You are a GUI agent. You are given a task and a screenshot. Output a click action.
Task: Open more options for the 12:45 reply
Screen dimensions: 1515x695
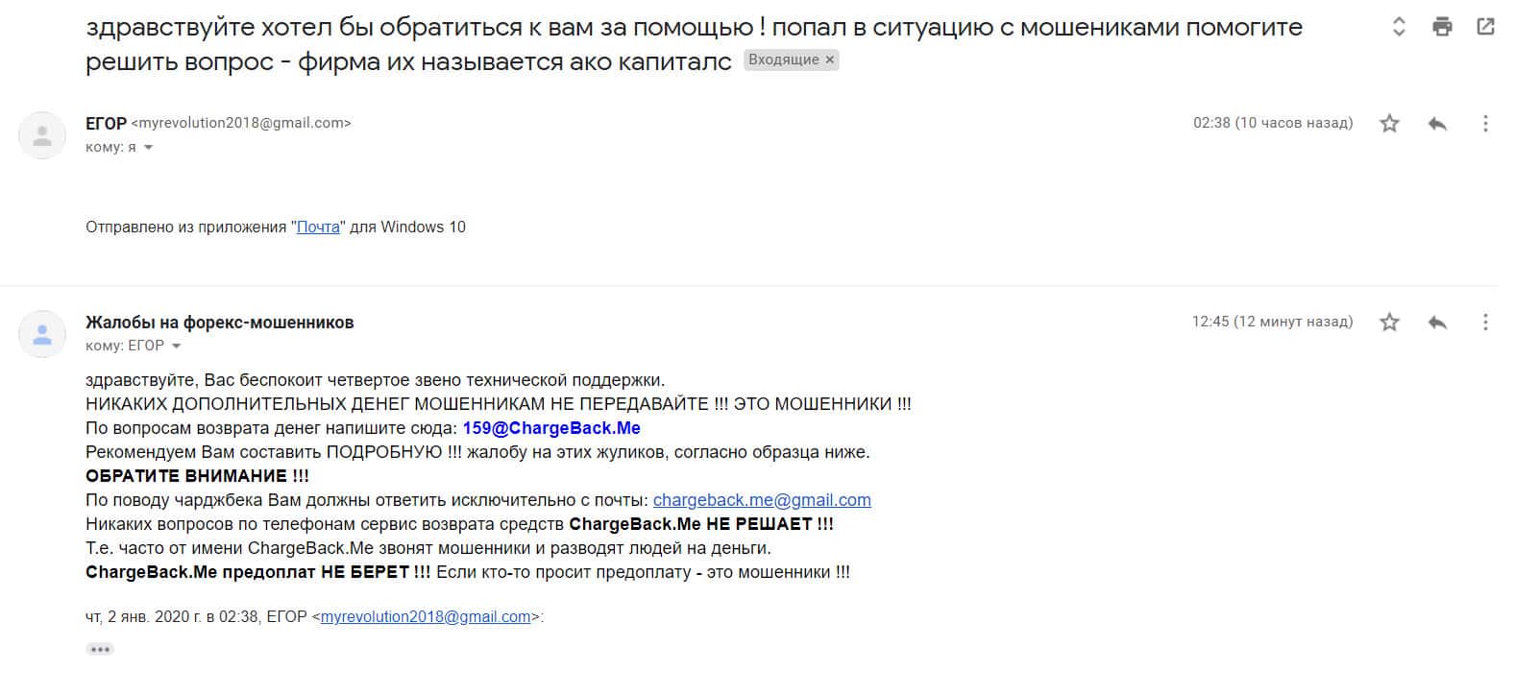[x=1485, y=323]
